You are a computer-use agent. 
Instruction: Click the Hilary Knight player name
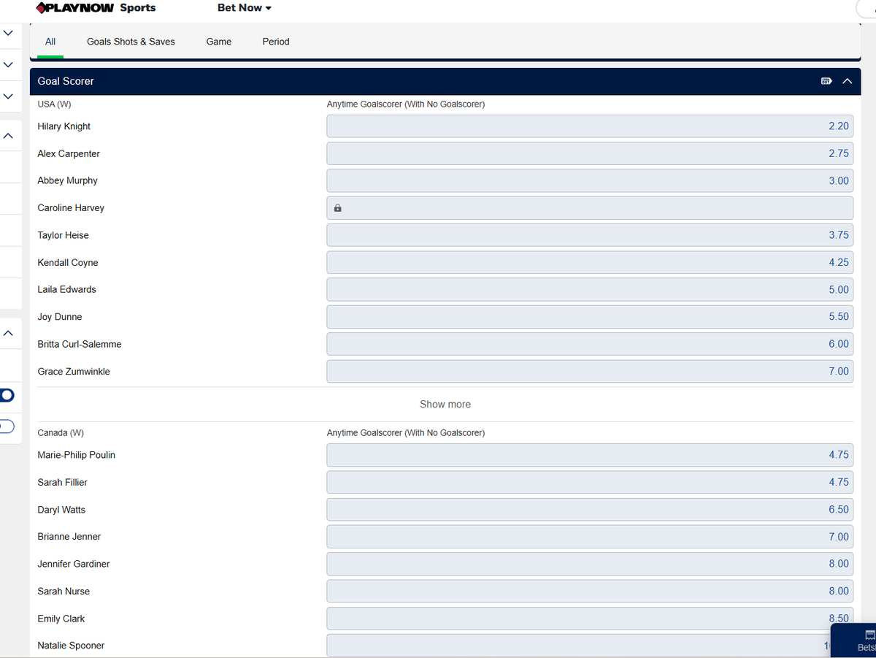coord(64,126)
